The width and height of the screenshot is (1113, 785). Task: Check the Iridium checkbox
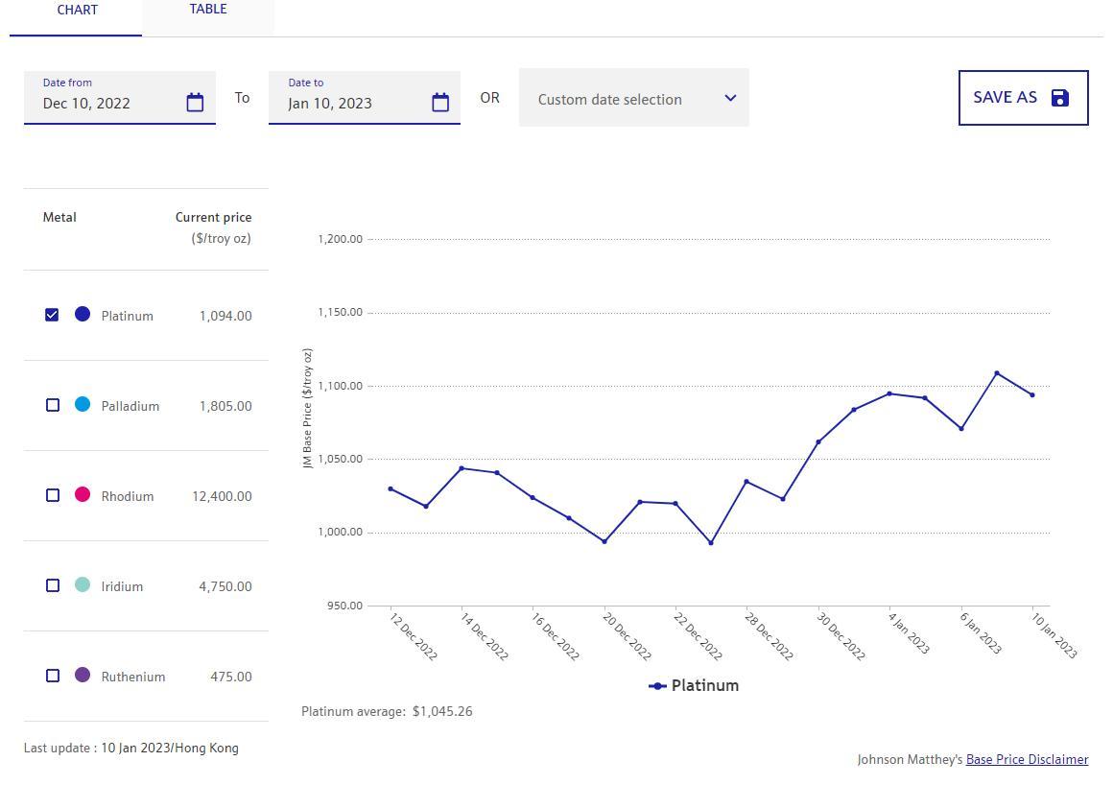pos(53,585)
